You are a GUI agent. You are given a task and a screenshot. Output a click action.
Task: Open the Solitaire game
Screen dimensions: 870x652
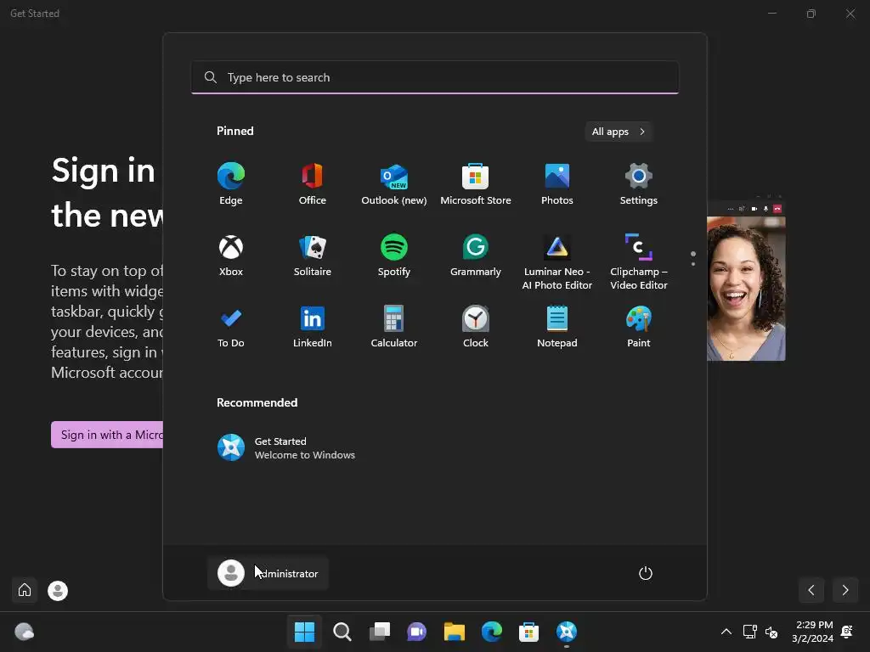tap(313, 256)
